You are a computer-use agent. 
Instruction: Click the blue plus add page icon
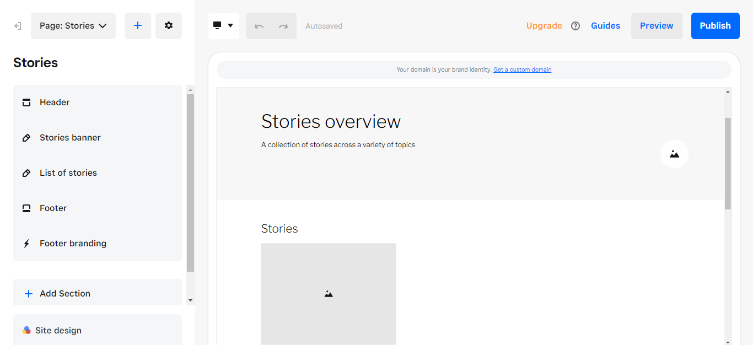point(138,26)
